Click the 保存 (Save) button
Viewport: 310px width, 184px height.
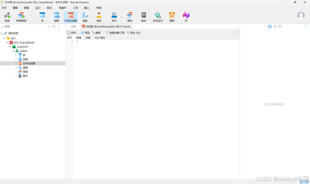point(72,33)
